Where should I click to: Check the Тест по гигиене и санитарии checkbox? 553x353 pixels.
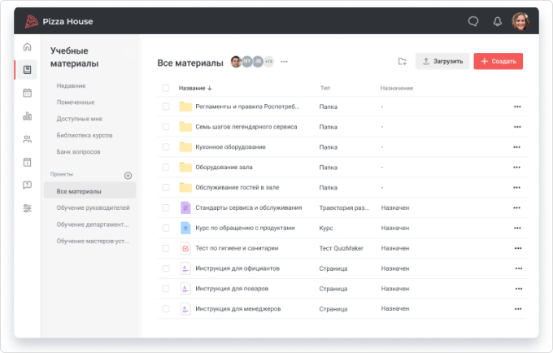pyautogui.click(x=166, y=248)
